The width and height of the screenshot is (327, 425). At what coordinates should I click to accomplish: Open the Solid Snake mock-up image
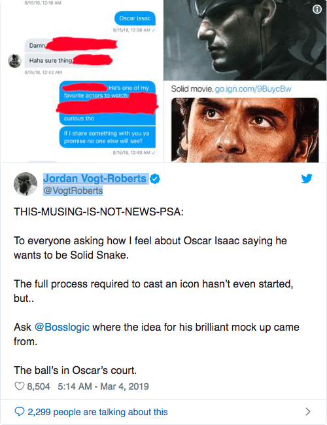(x=245, y=40)
